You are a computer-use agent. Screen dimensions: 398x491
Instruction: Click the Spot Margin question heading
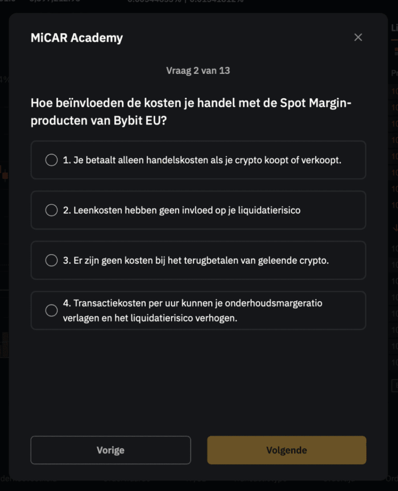click(x=191, y=112)
